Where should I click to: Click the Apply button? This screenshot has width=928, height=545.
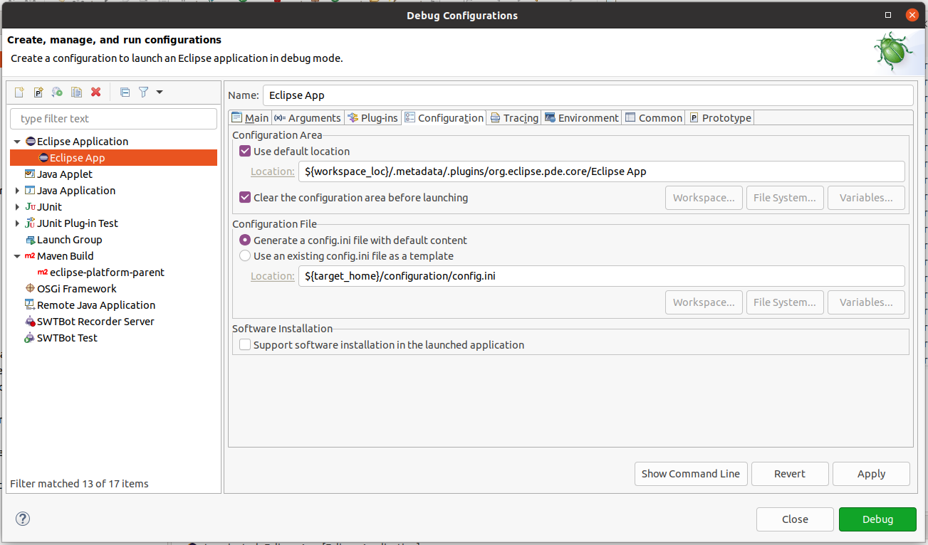871,474
